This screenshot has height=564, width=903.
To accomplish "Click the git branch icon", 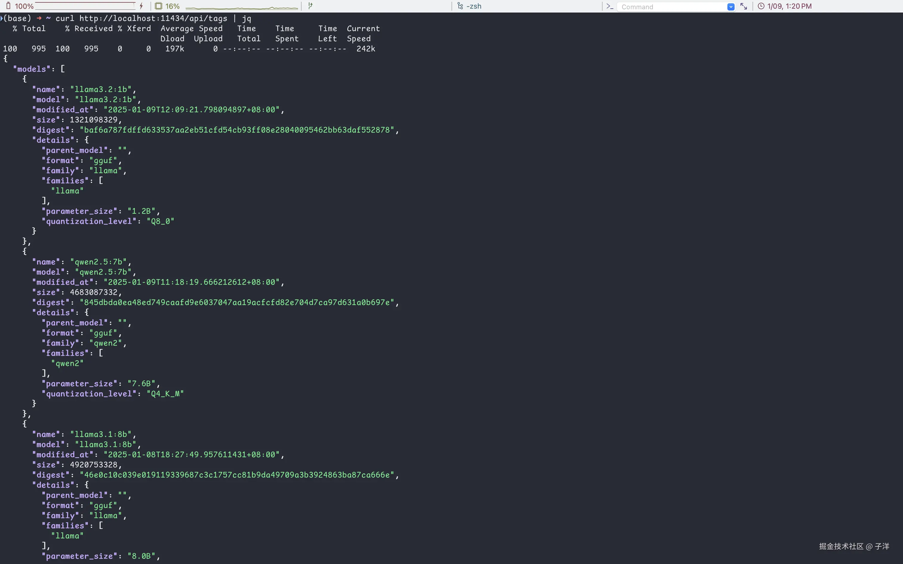I will point(311,6).
